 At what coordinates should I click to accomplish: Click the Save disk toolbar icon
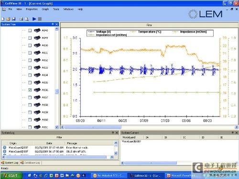coord(14,19)
